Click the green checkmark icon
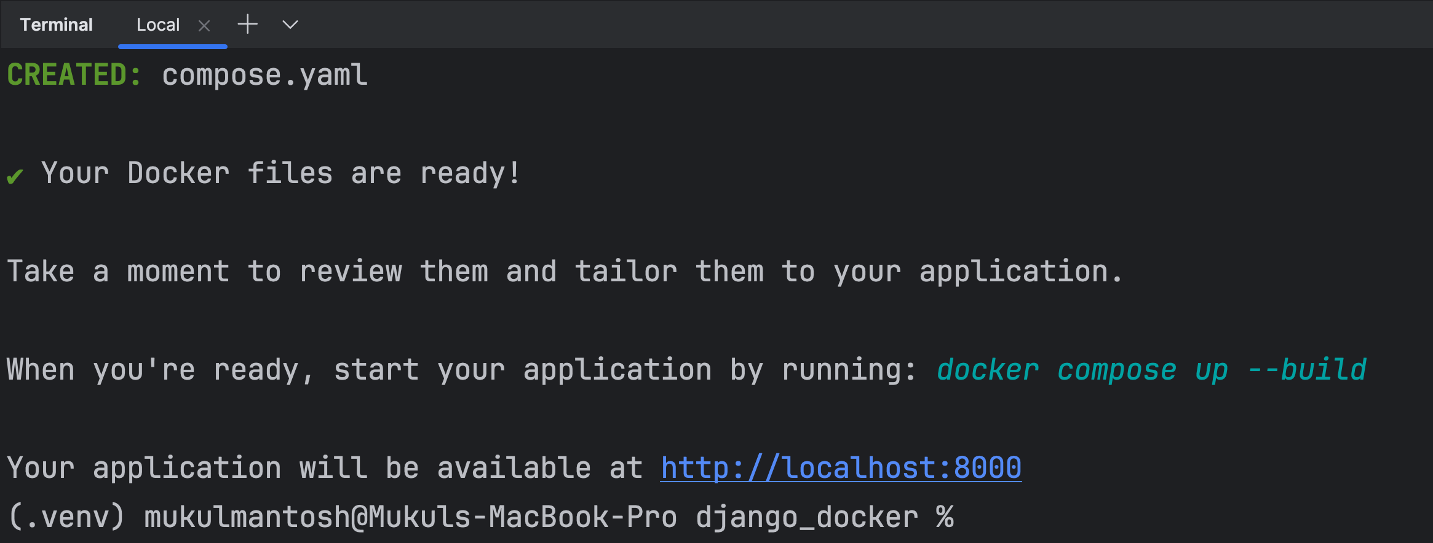The width and height of the screenshot is (1433, 543). pos(15,176)
